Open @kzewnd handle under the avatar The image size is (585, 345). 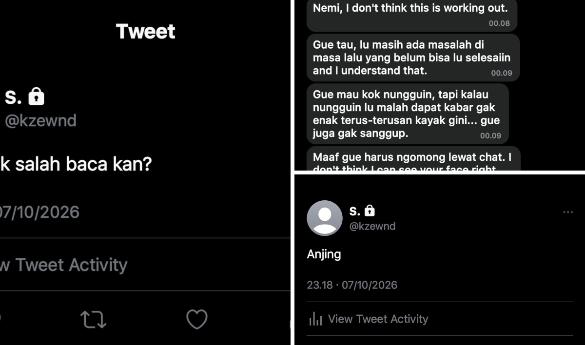372,226
